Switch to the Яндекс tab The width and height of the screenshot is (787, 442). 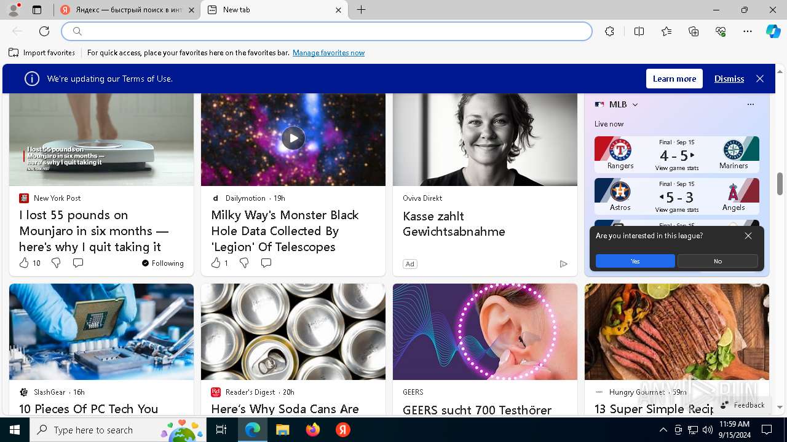(x=127, y=10)
